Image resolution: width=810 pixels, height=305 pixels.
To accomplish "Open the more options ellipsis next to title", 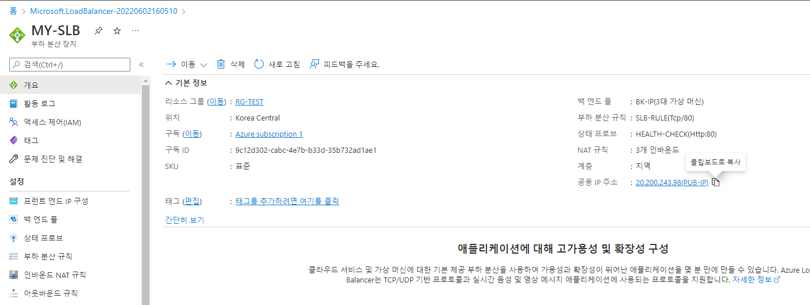I will pos(136,31).
